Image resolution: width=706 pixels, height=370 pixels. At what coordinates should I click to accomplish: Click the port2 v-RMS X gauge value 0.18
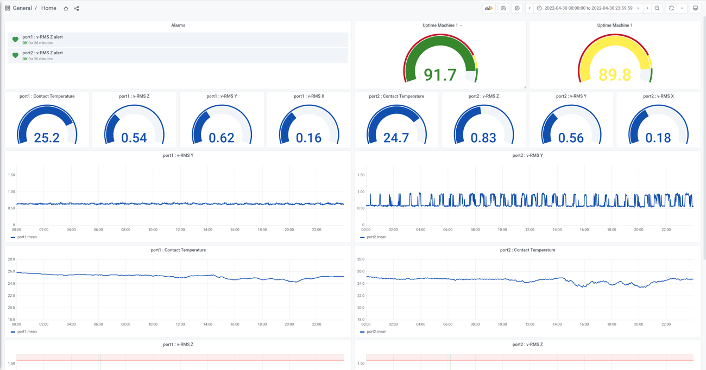pyautogui.click(x=658, y=138)
